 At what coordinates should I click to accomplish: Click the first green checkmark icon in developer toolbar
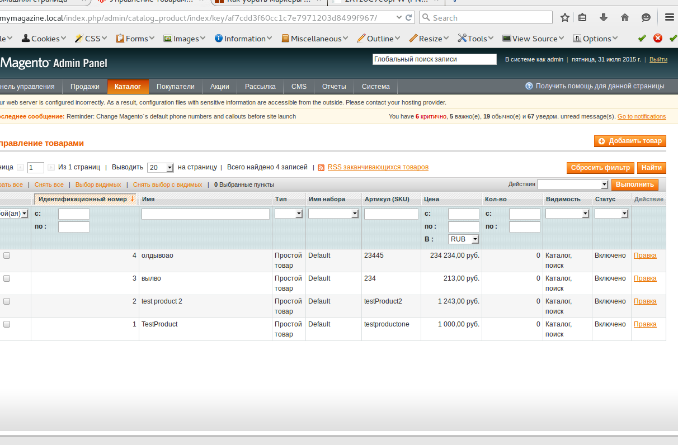642,38
